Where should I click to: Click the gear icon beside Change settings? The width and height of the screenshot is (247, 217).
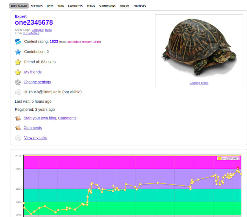click(x=18, y=82)
